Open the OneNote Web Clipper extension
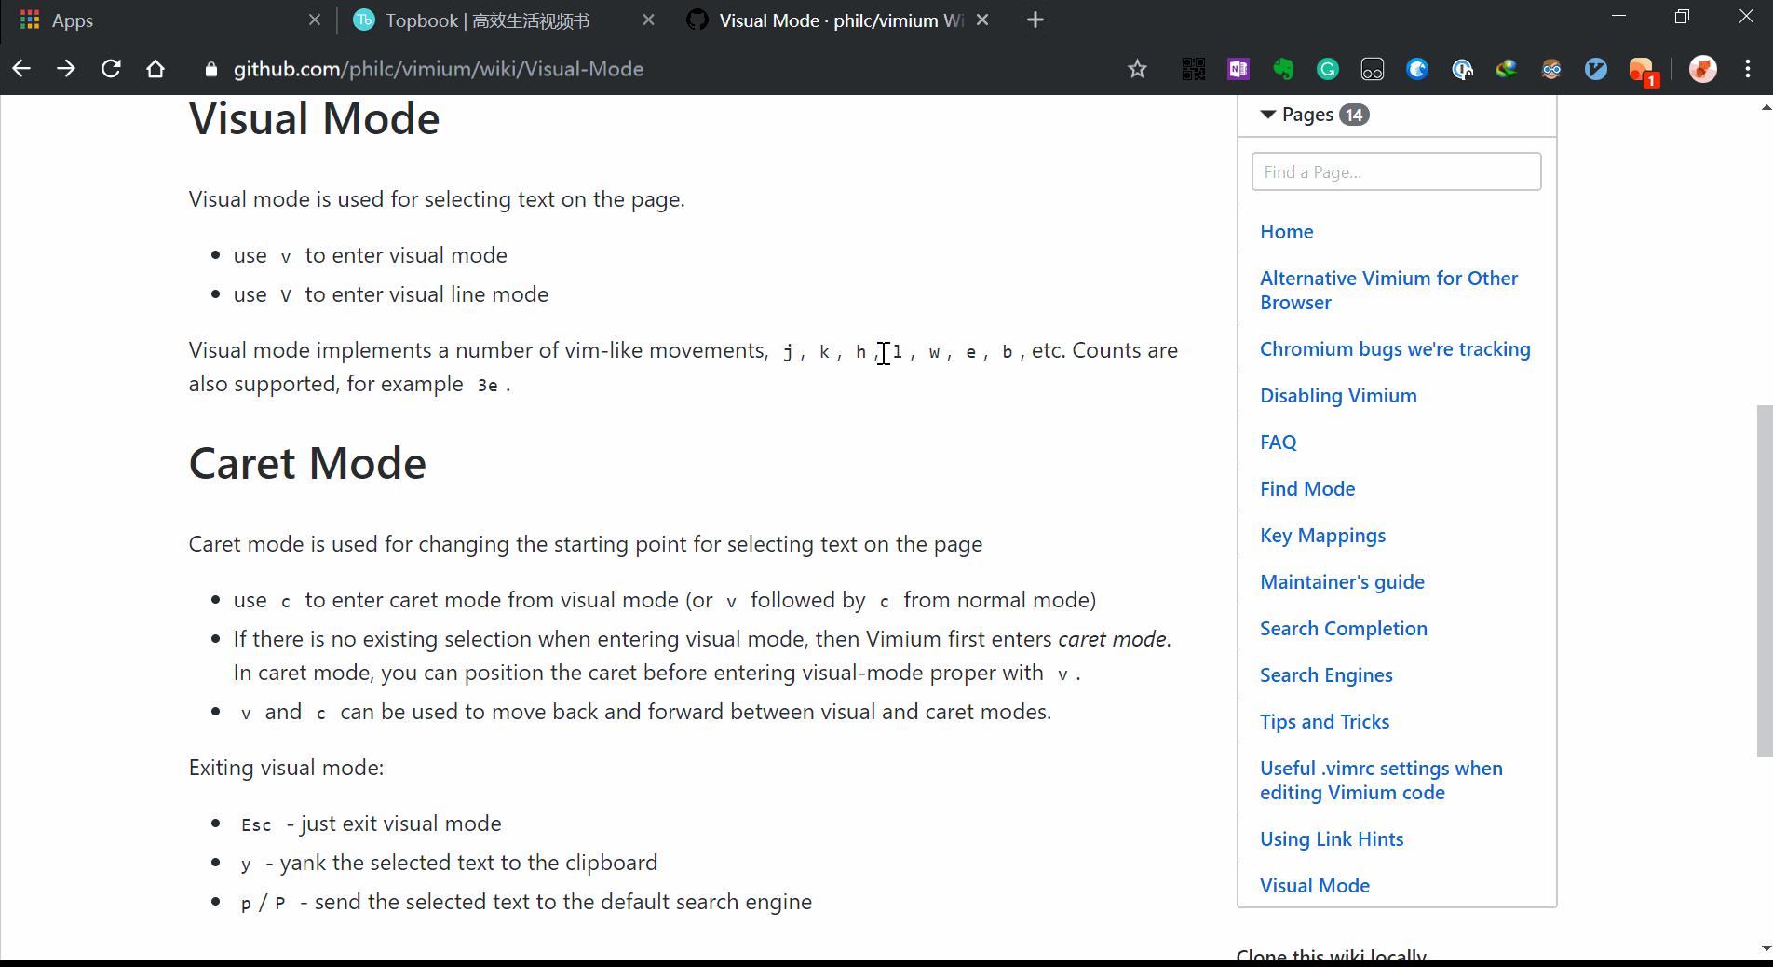Viewport: 1773px width, 967px height. pos(1238,69)
